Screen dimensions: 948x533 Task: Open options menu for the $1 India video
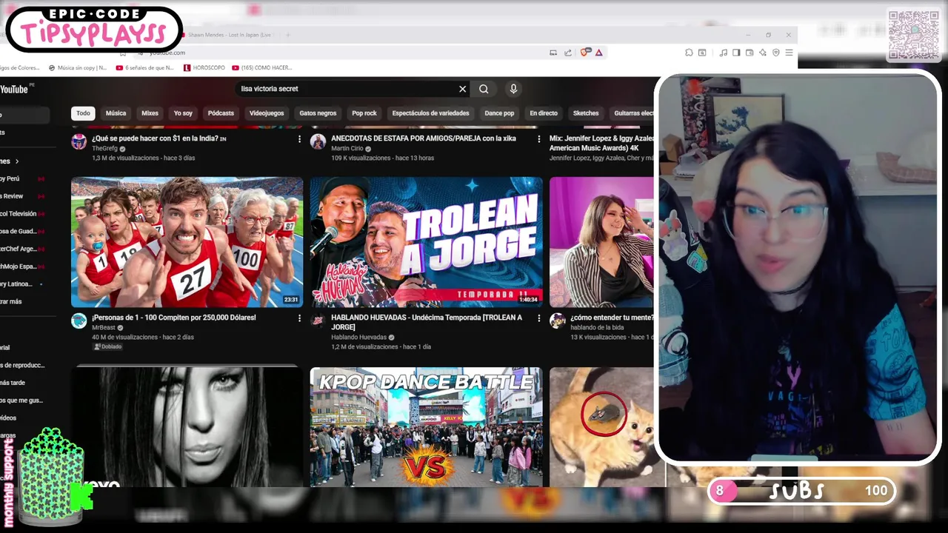(x=299, y=139)
